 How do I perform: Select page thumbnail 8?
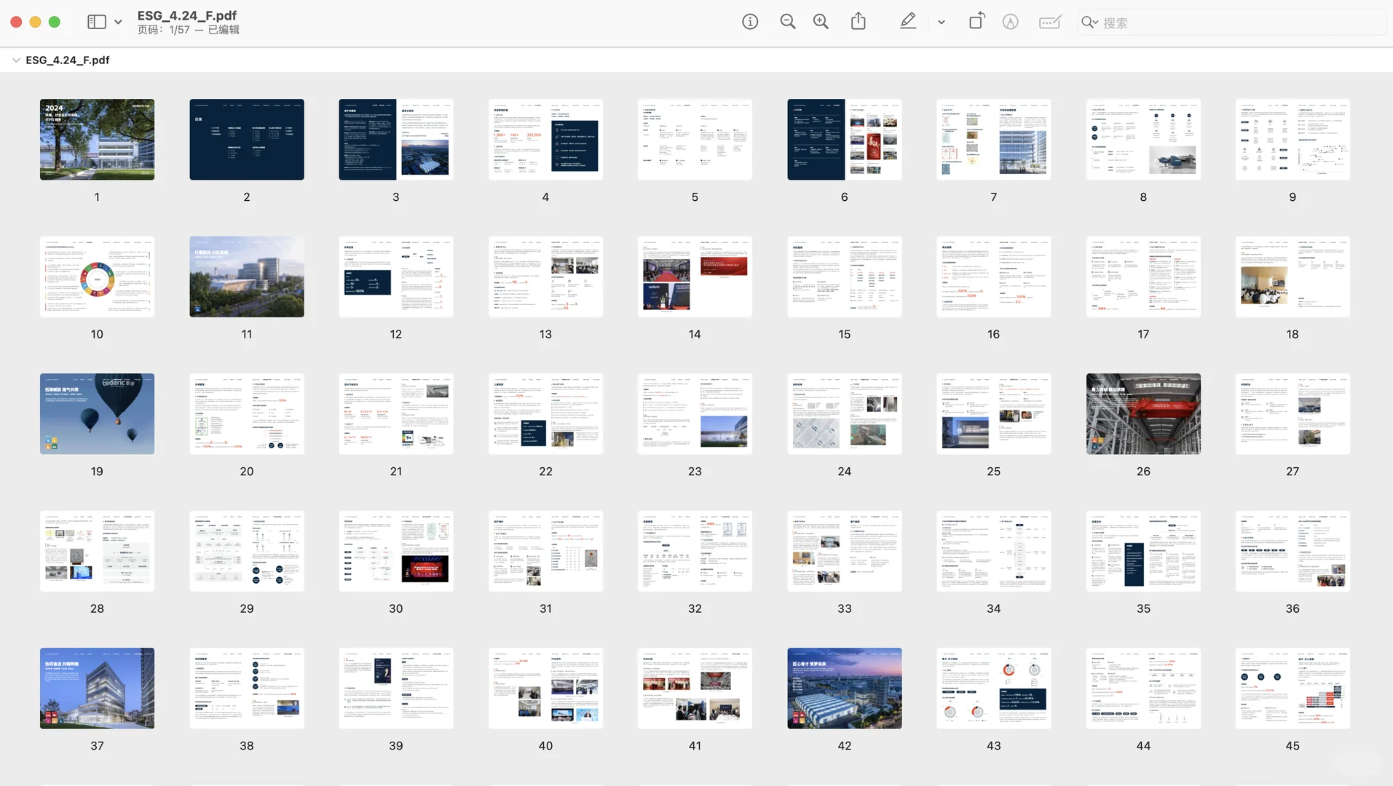click(x=1143, y=140)
